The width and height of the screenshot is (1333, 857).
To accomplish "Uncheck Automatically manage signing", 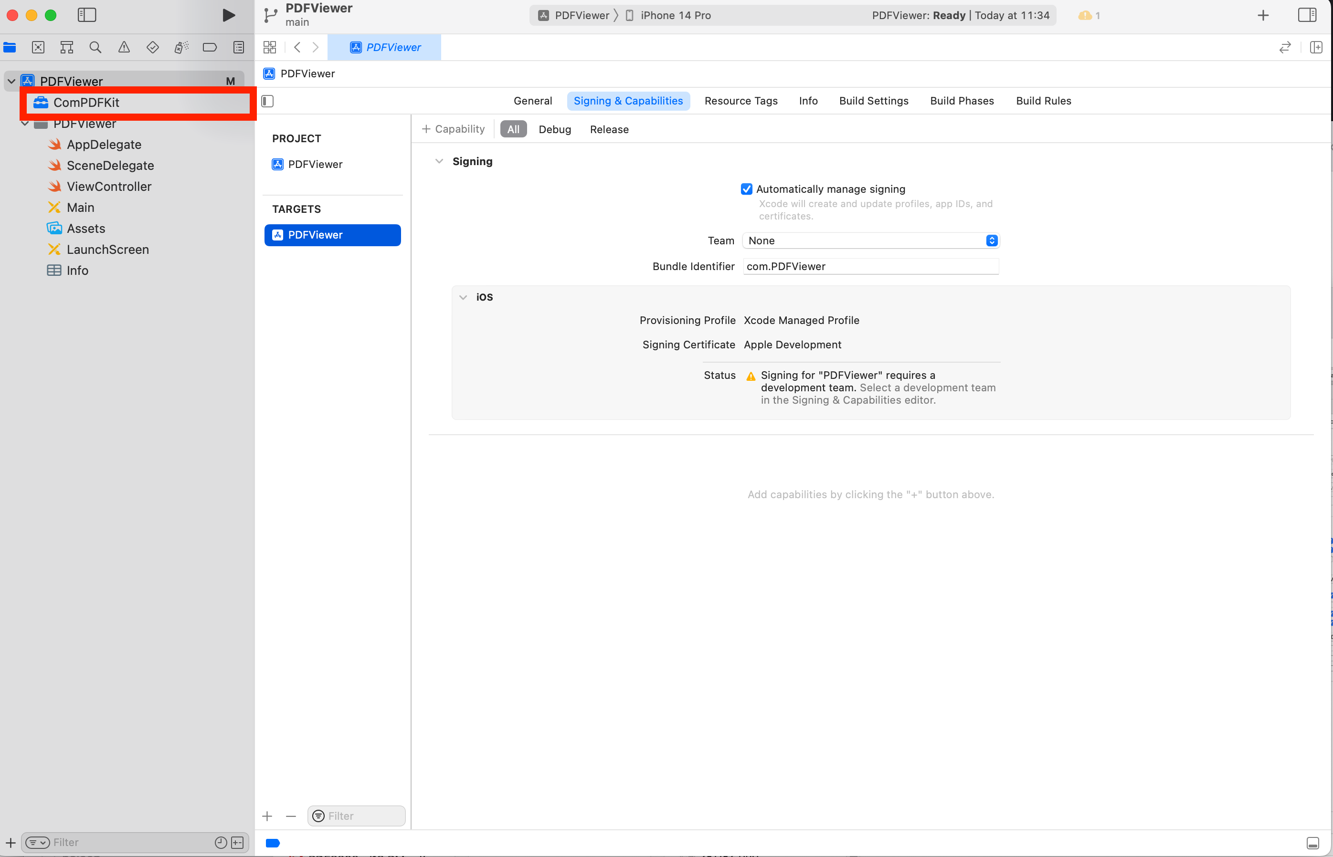I will pyautogui.click(x=746, y=189).
